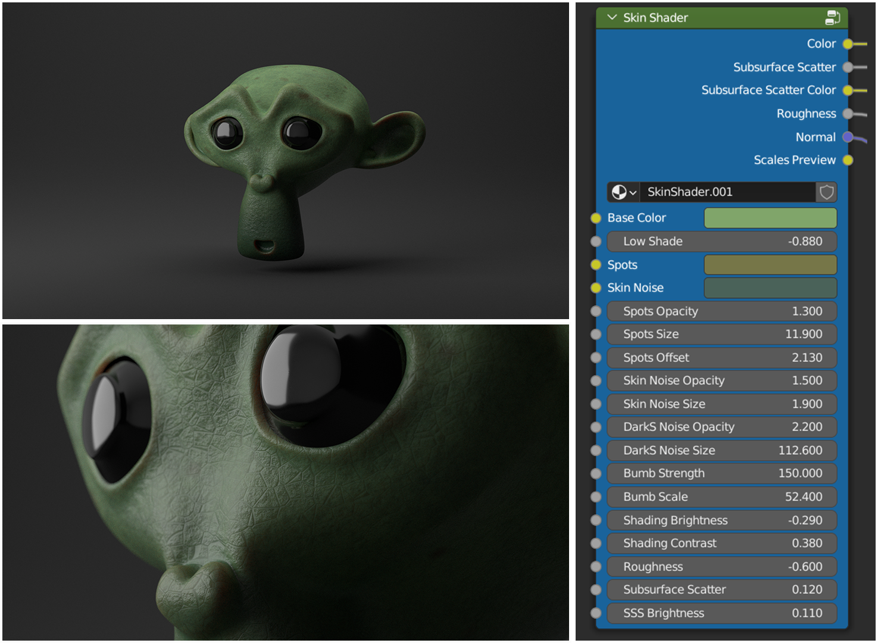Click the node group edit icon in header
The image size is (878, 643).
(x=832, y=18)
